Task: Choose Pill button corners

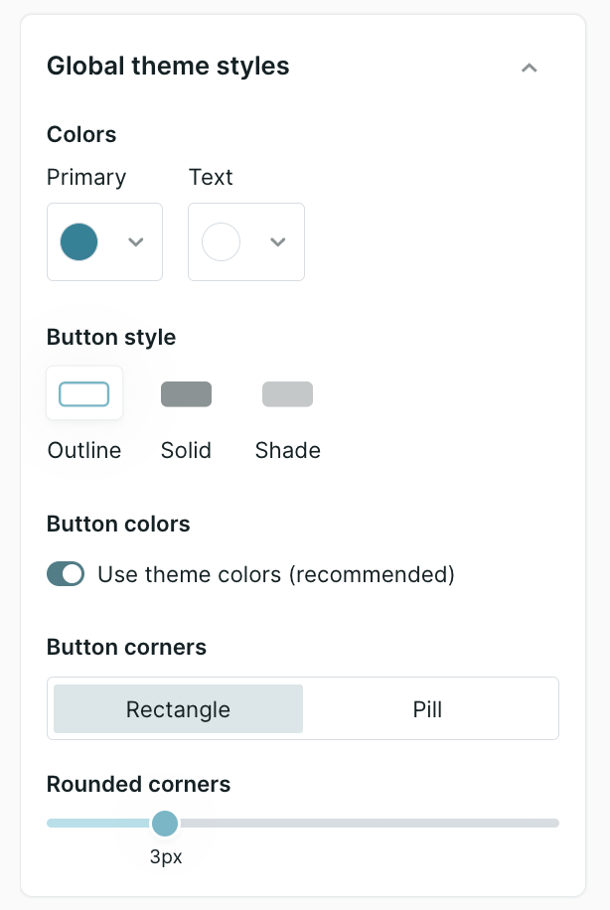Action: [428, 708]
